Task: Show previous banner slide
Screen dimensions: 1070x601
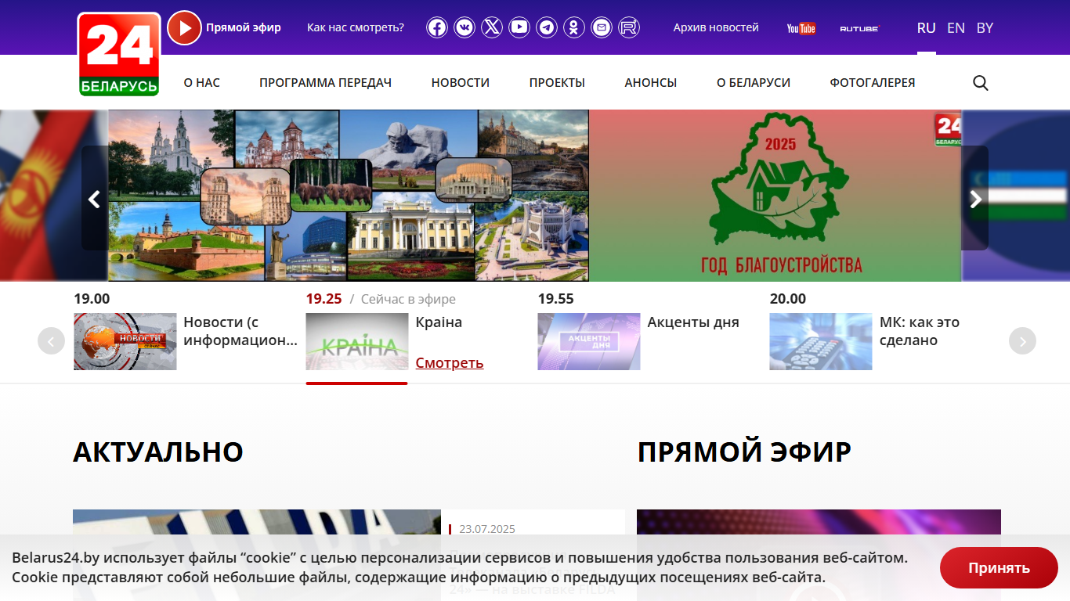Action: [x=95, y=198]
